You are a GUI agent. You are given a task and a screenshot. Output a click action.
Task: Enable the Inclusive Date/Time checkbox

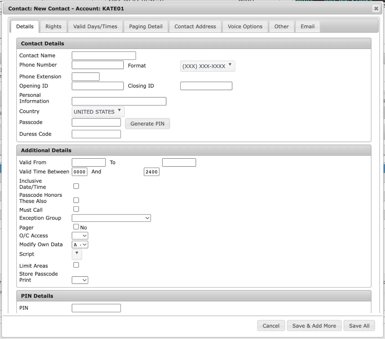coord(76,186)
